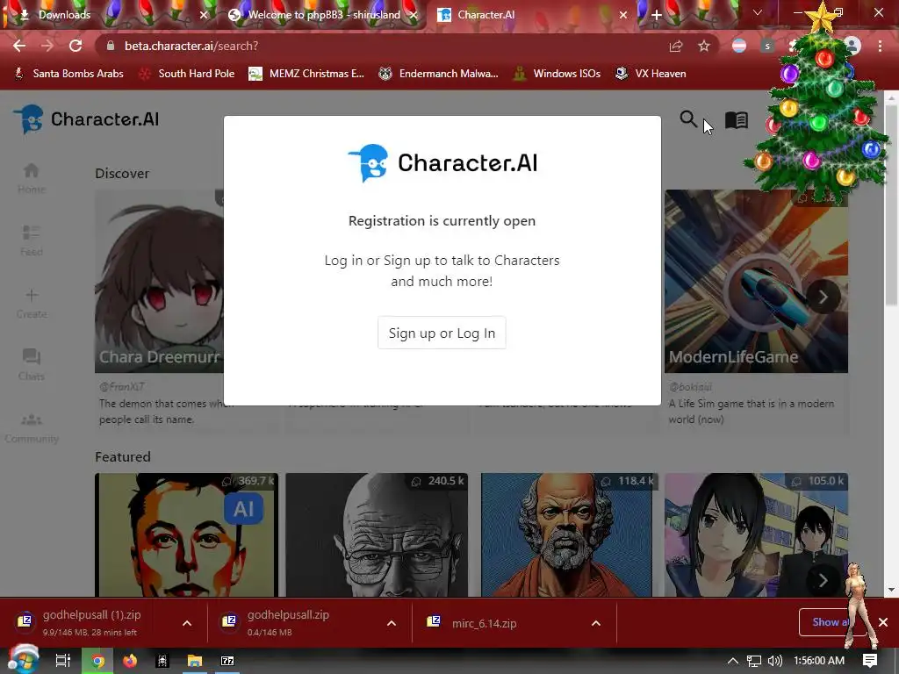Go to Home in sidebar
Image resolution: width=899 pixels, height=674 pixels.
[32, 178]
